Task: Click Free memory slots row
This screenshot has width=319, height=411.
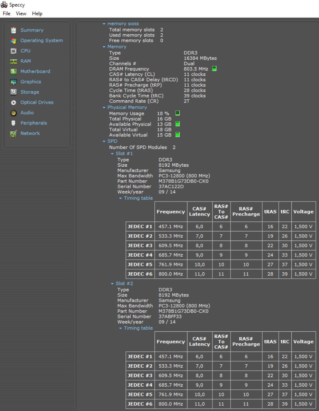Action: [x=136, y=40]
